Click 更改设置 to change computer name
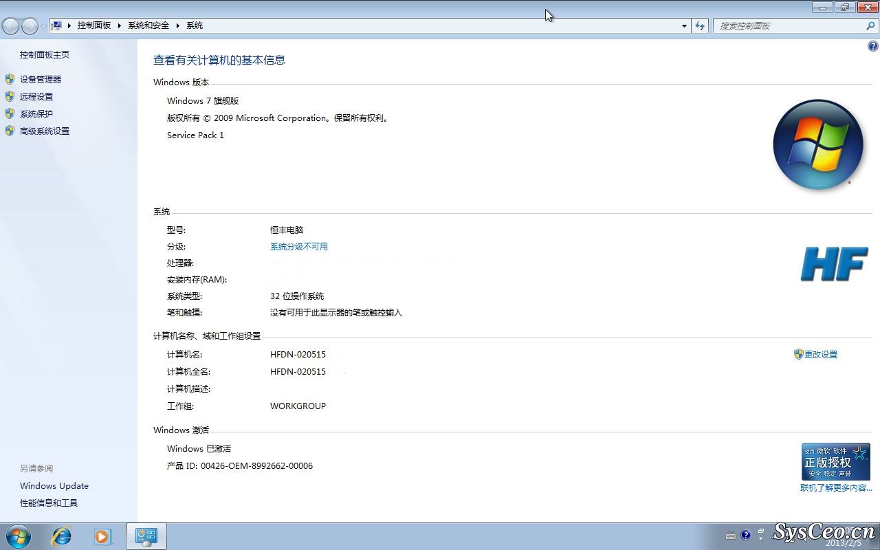The width and height of the screenshot is (880, 550). tap(821, 355)
